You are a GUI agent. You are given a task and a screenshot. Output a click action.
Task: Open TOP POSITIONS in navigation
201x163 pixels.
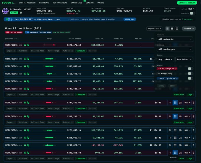pos(60,3)
